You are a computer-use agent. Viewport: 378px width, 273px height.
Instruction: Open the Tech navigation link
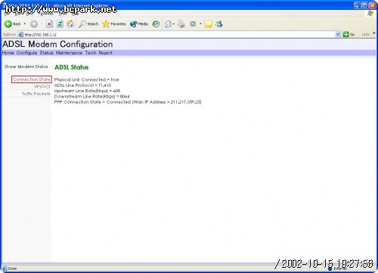tap(91, 53)
